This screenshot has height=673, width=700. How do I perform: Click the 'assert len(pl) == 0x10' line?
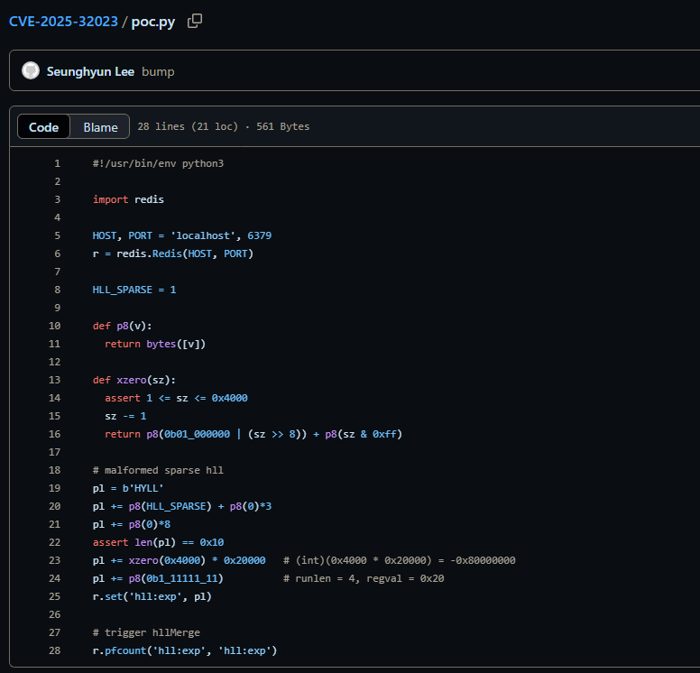158,542
